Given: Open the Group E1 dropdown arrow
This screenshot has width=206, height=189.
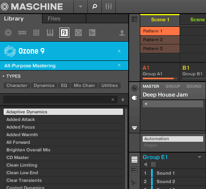Looking at the screenshot, I should coord(200,157).
